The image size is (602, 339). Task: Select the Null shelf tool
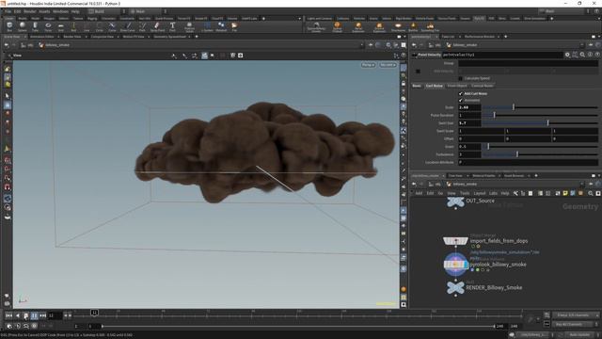[x=73, y=26]
